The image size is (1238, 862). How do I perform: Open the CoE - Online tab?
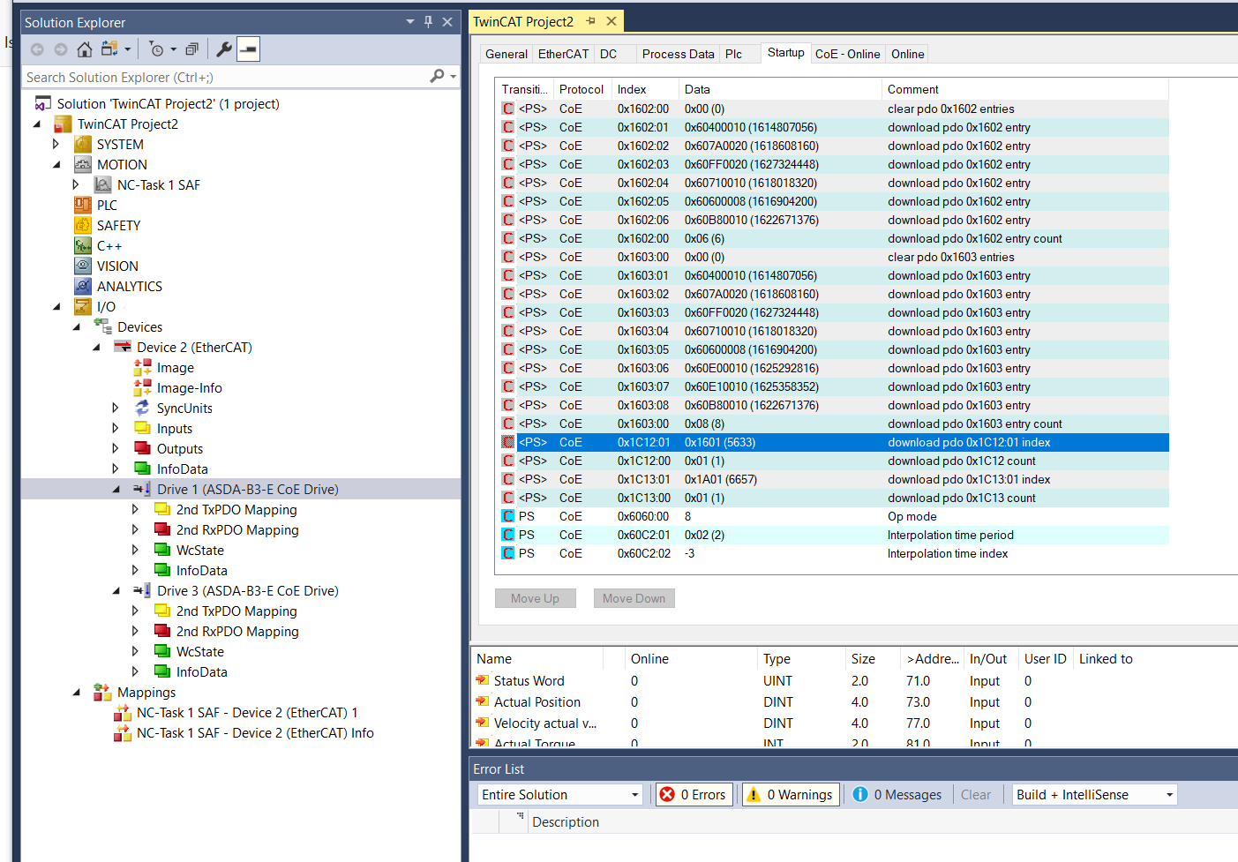click(x=847, y=54)
